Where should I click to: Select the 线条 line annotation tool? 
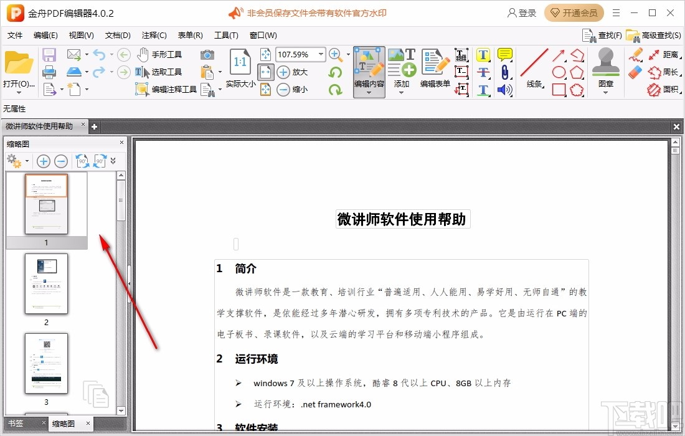tap(533, 70)
